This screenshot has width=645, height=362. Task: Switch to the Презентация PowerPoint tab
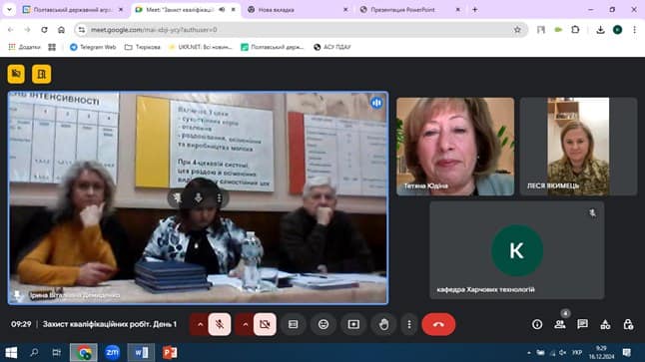pos(402,9)
